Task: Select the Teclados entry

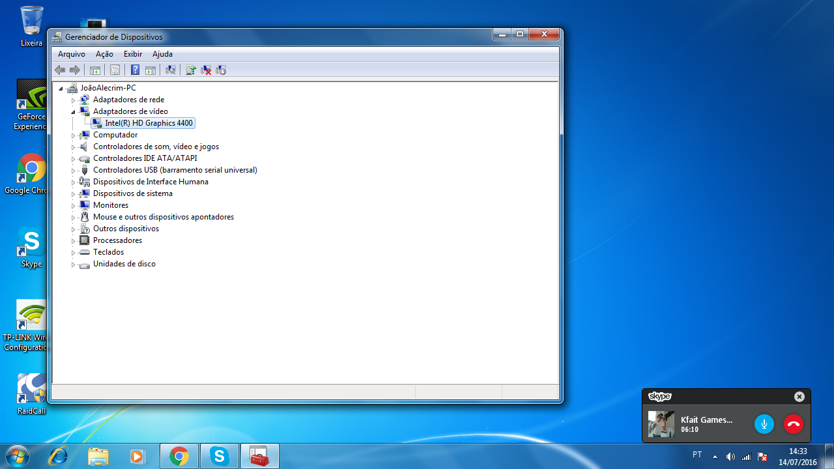Action: click(x=108, y=252)
